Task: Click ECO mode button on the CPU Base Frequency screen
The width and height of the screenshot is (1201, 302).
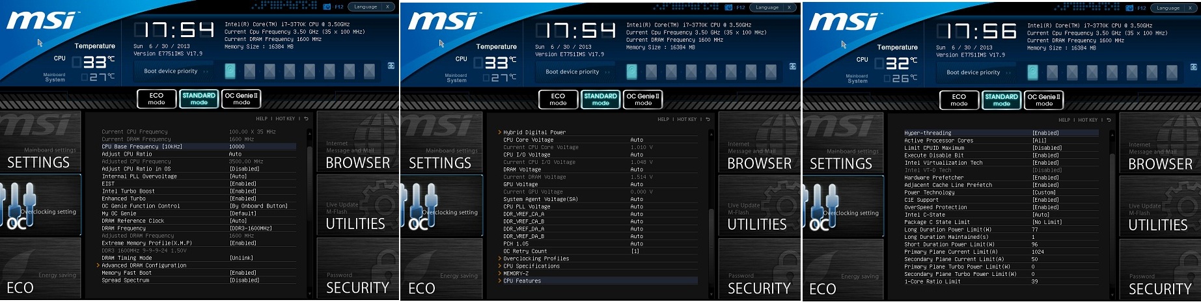Action: (156, 98)
